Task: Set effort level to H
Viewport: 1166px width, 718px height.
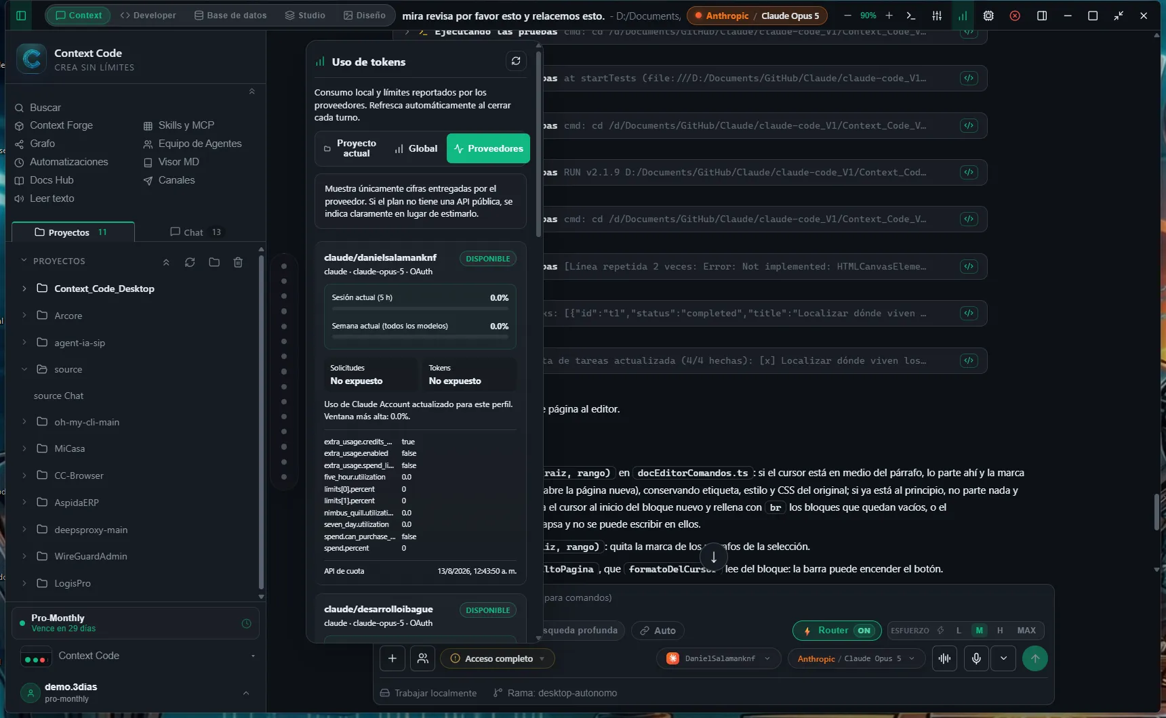Action: pos(1000,631)
